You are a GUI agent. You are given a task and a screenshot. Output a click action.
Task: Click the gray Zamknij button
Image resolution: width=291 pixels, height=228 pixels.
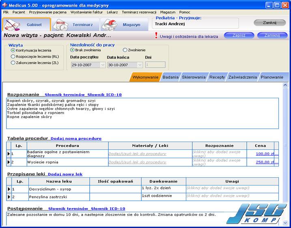[269, 23]
